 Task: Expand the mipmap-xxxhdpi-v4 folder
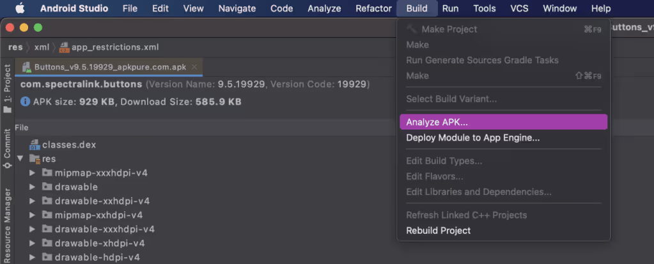tap(32, 173)
